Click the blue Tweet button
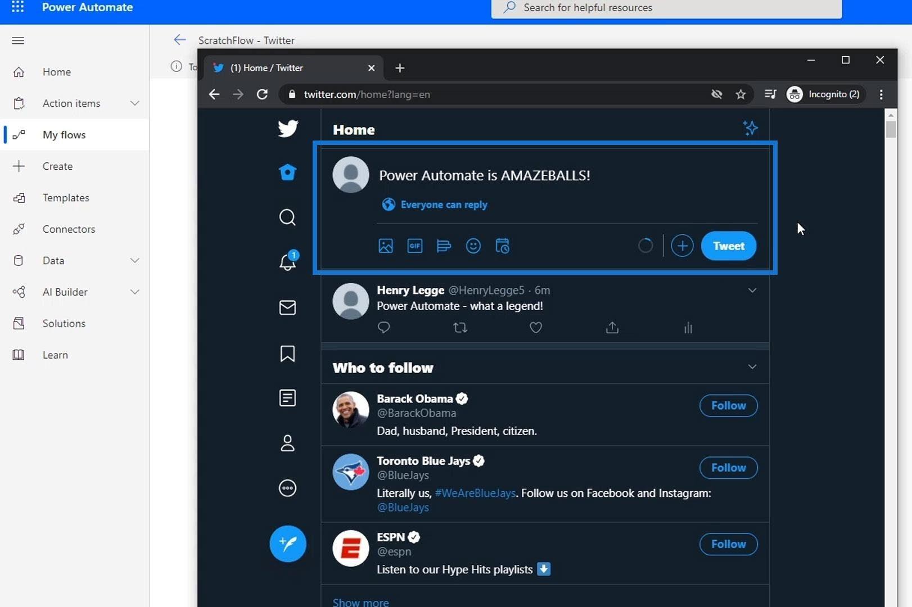Viewport: 912px width, 607px height. 729,246
